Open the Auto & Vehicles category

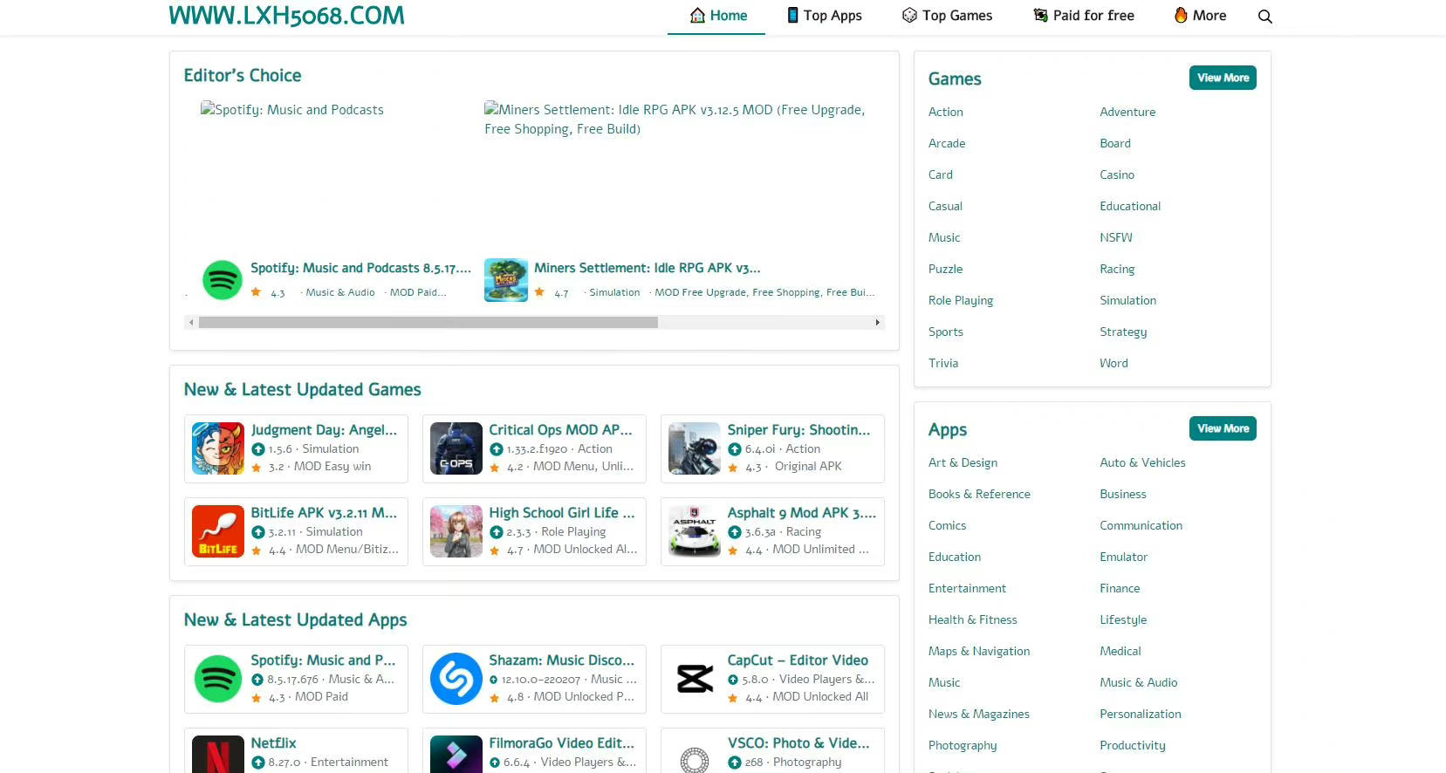pos(1142,462)
